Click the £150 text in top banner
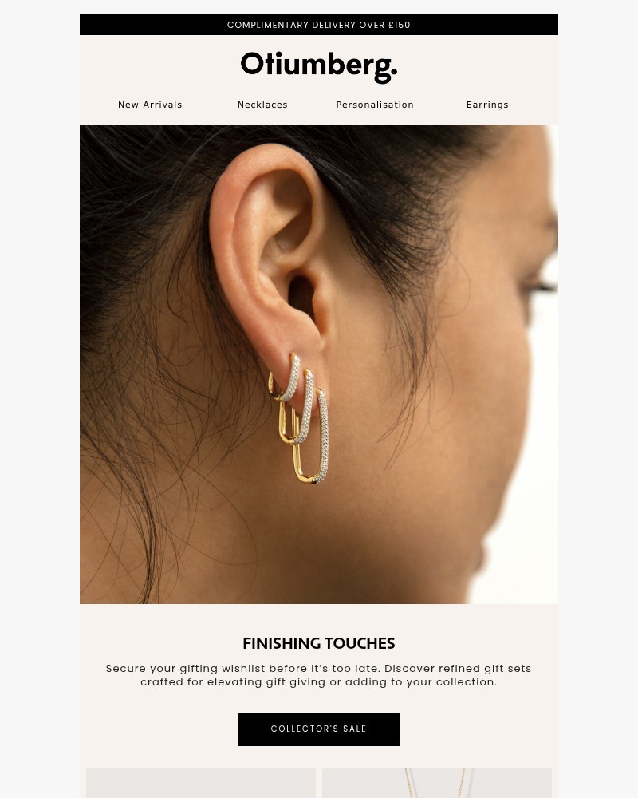 [x=400, y=25]
